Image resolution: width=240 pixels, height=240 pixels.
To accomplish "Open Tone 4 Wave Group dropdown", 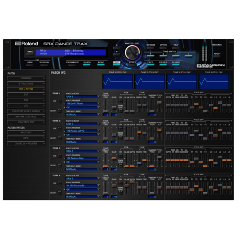I will [x=83, y=178].
